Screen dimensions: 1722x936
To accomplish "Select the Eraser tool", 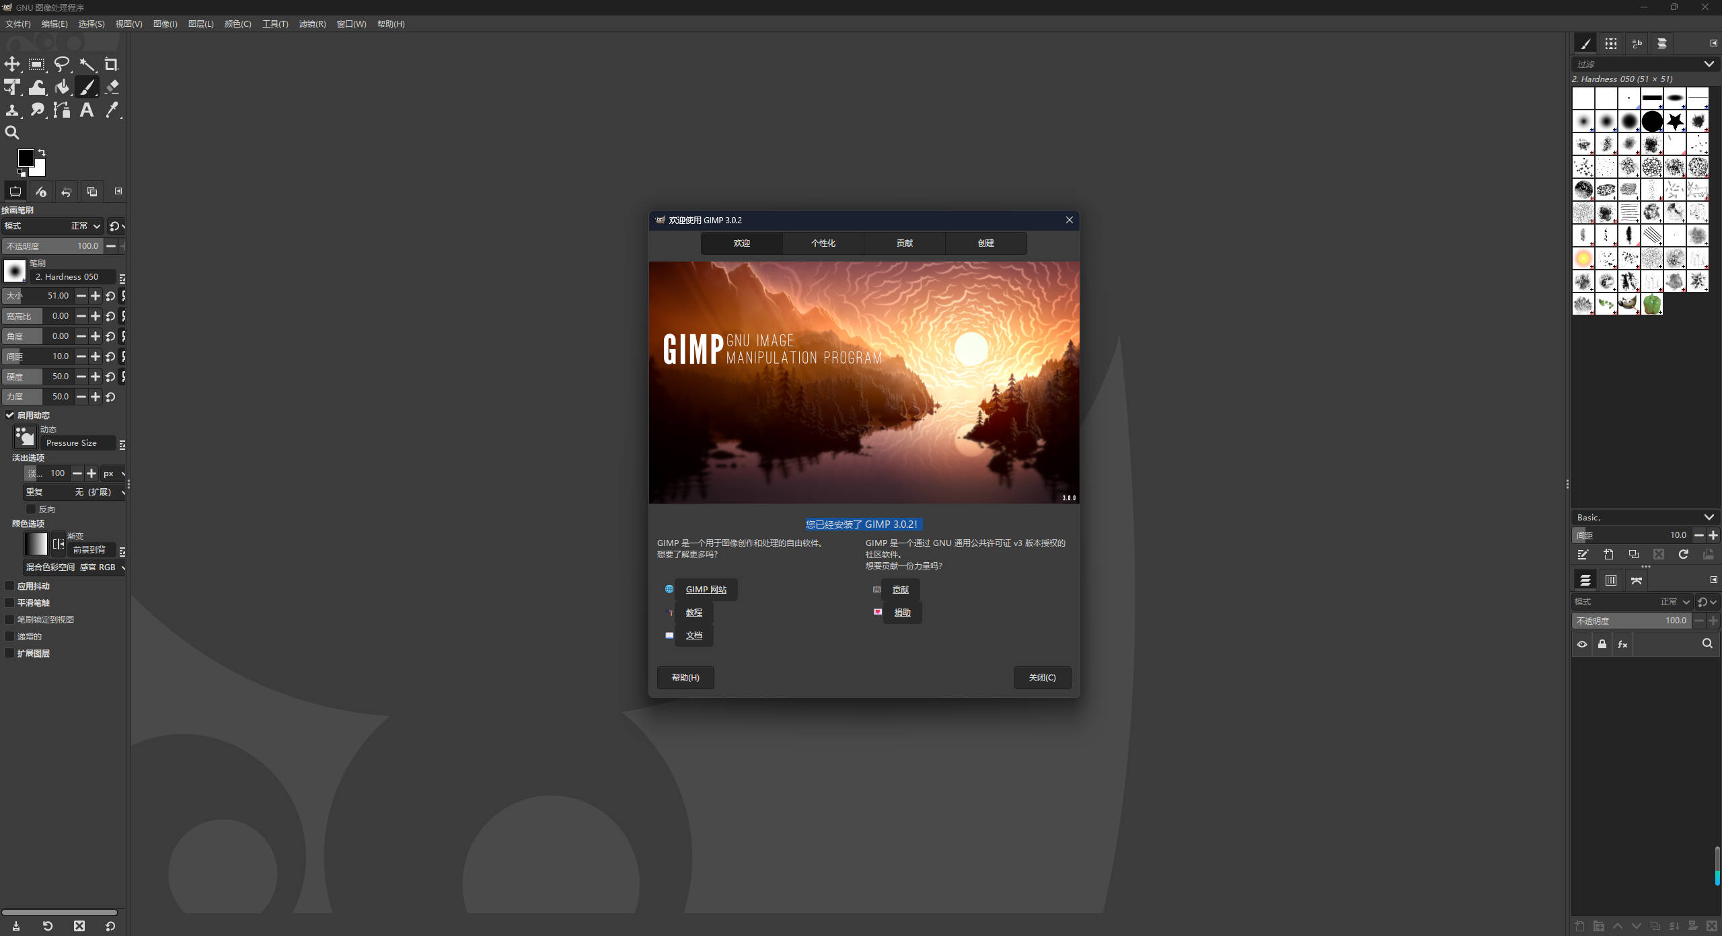I will (x=112, y=87).
